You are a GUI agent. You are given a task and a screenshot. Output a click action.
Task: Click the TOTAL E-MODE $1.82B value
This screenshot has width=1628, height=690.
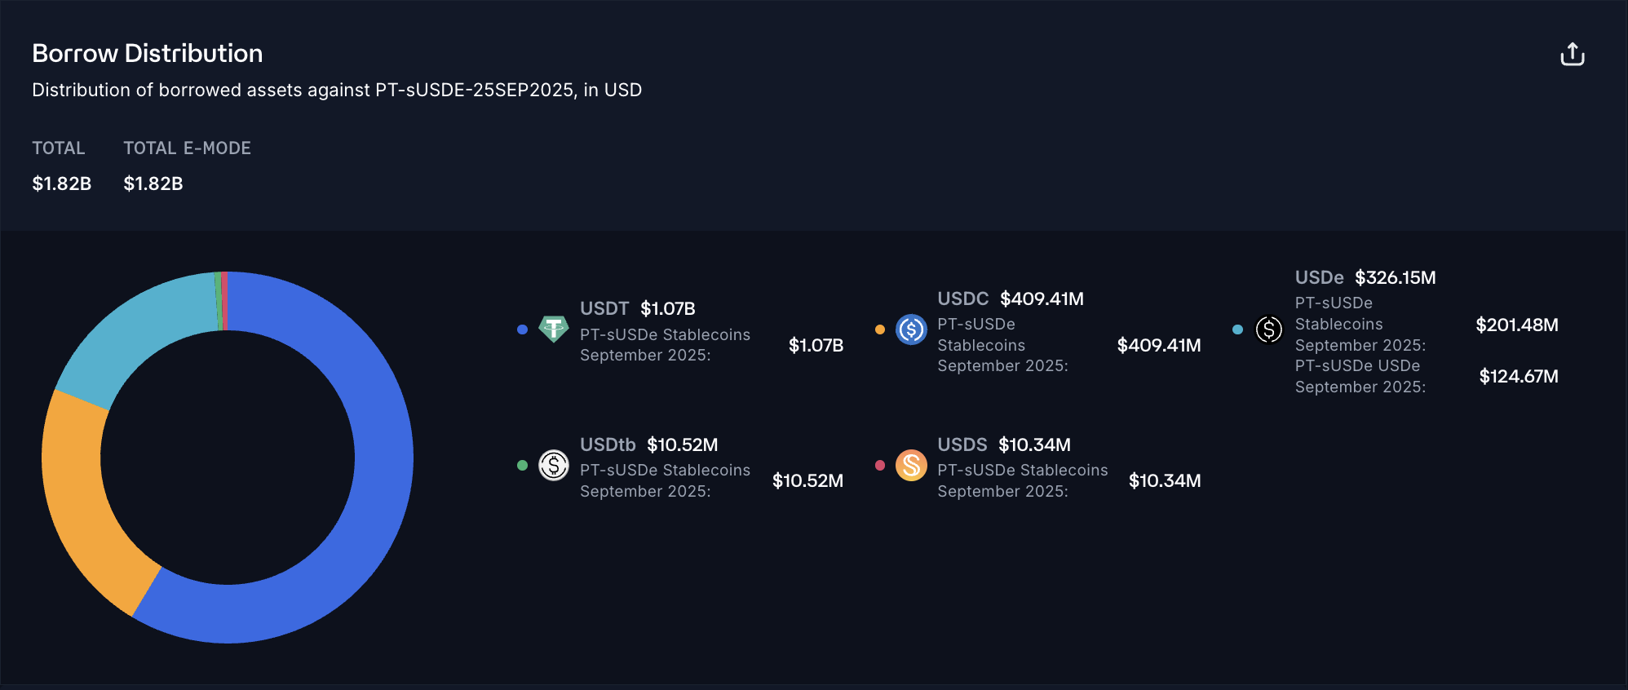tap(153, 184)
